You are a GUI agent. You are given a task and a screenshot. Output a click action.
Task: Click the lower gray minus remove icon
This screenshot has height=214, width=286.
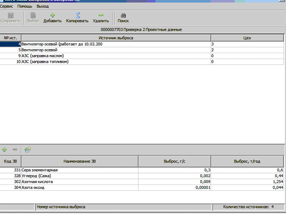[x=15, y=149]
